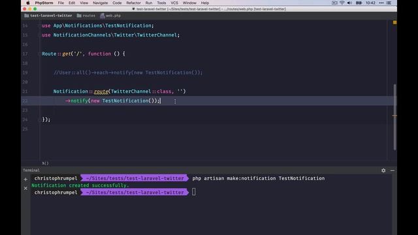This screenshot has height=235, width=418.
Task: Open the Help menu
Action: (204, 3)
